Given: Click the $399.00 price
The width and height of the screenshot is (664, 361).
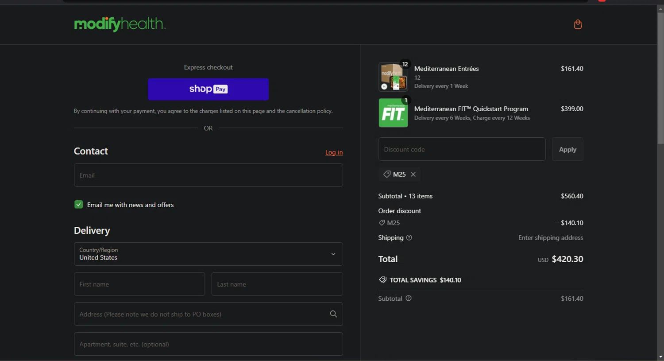Looking at the screenshot, I should (x=572, y=109).
